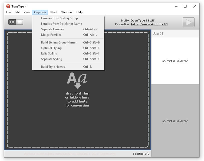Open the OpenType TT .ttf profile link
Image resolution: width=204 pixels, height=161 pixels.
[142, 20]
